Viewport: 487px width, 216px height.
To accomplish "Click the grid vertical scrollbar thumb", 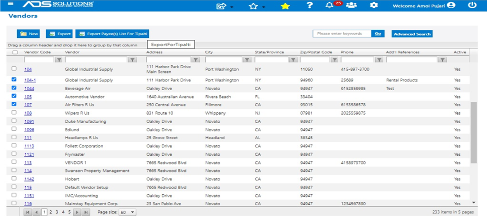I will (473, 133).
